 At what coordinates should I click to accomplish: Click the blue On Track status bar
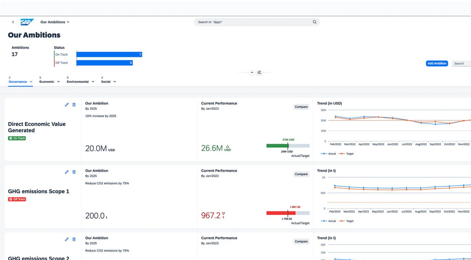(109, 55)
